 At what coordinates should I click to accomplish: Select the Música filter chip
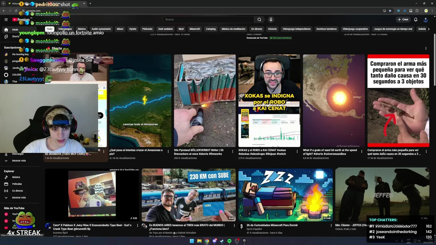(82, 29)
